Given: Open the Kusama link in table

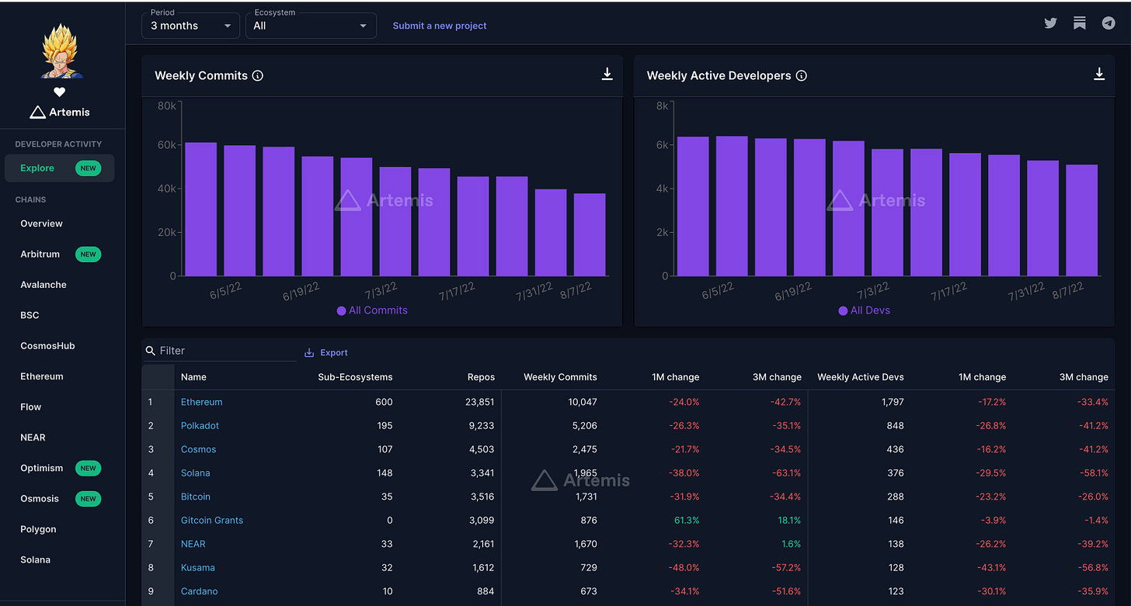Looking at the screenshot, I should [198, 568].
